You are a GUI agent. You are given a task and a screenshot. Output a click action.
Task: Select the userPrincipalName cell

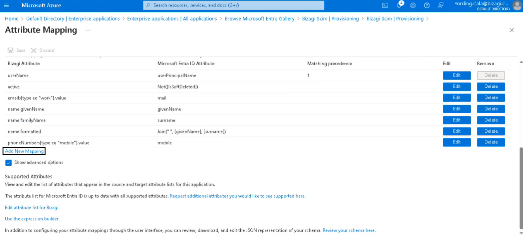pyautogui.click(x=177, y=76)
